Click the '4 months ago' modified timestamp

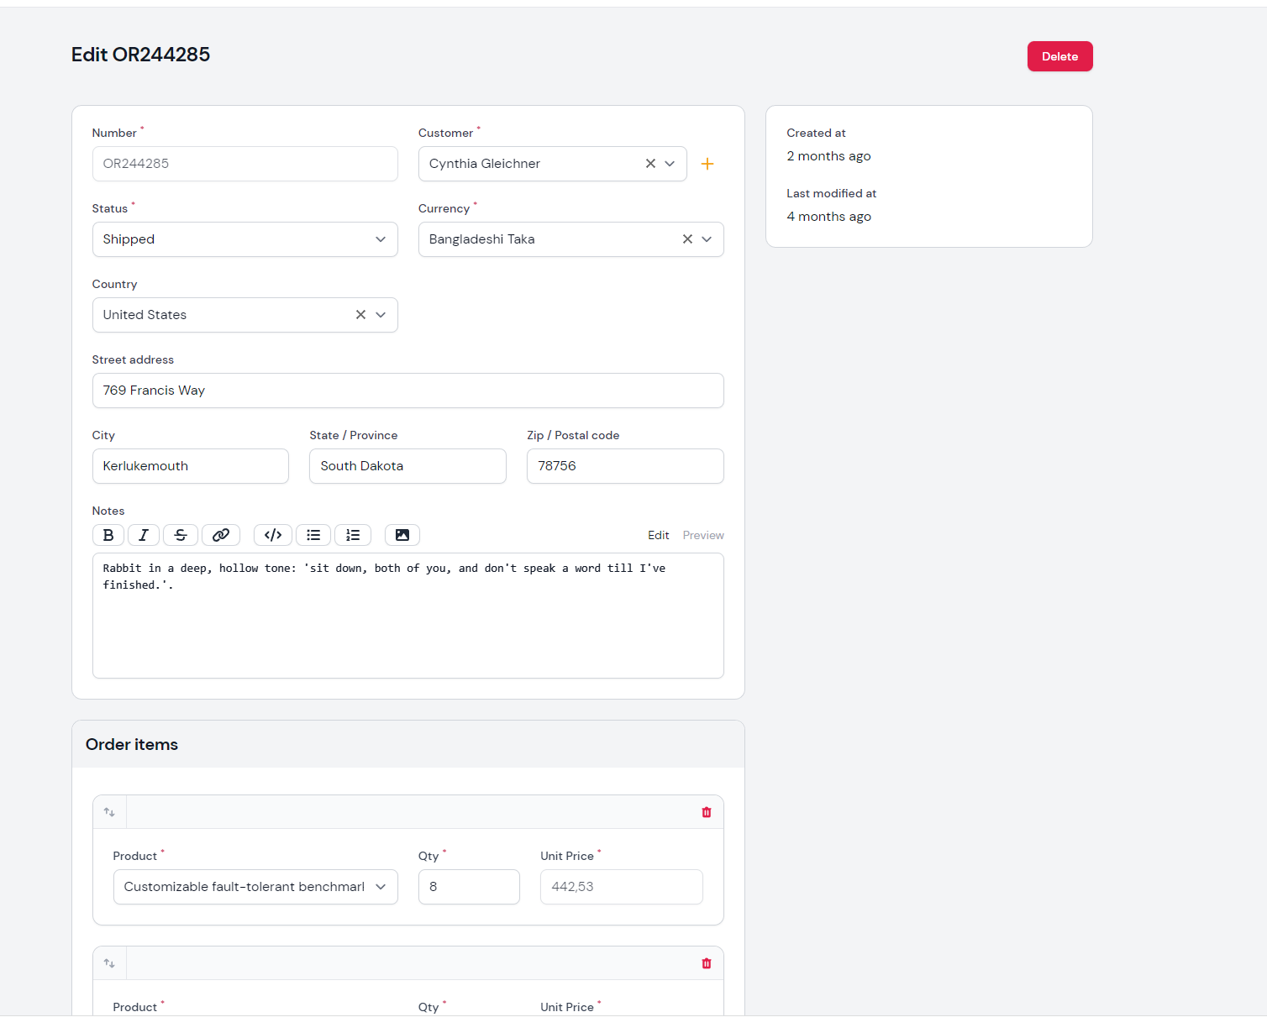click(829, 217)
